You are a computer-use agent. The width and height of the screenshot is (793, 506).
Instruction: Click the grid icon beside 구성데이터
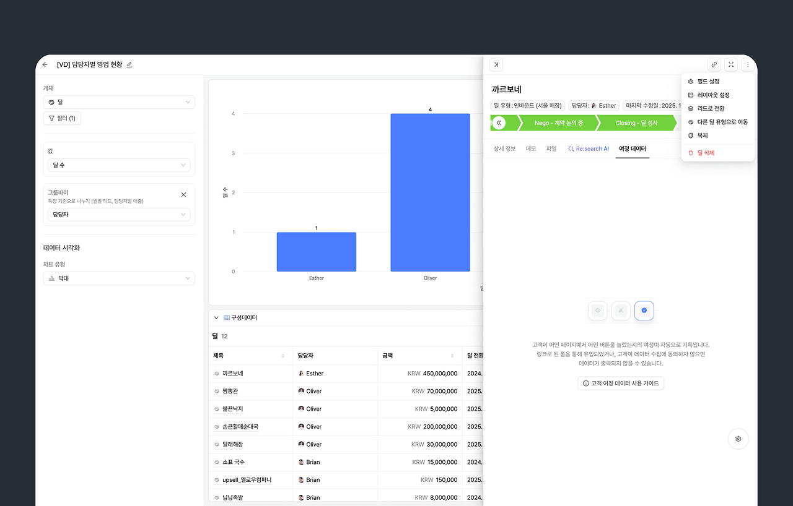227,317
